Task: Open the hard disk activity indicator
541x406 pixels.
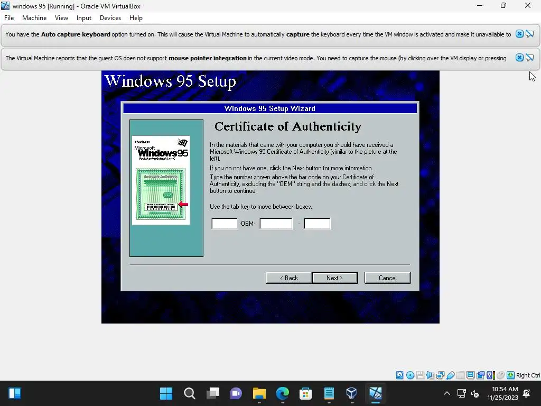Action: (399, 375)
